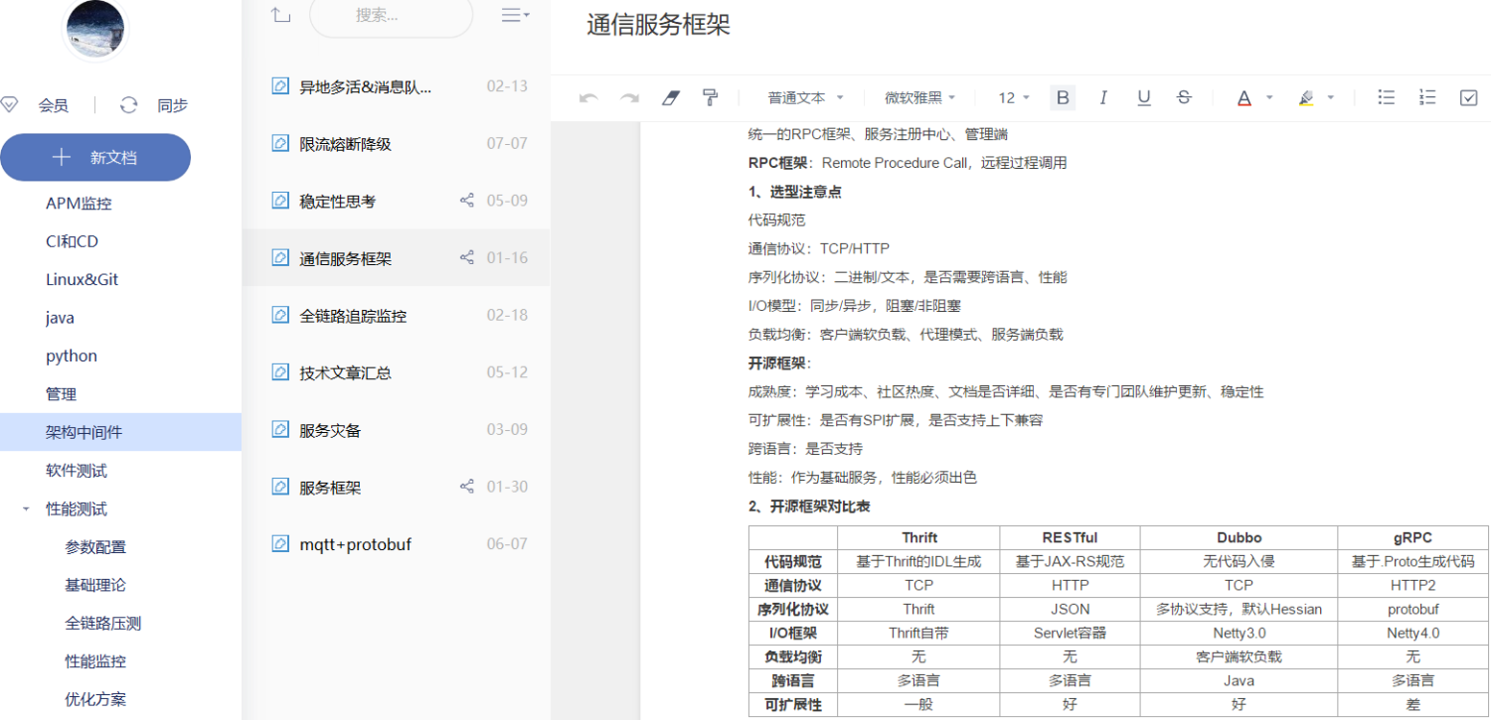The width and height of the screenshot is (1491, 720).
Task: Click the go-up-folder arrow icon
Action: tap(281, 15)
